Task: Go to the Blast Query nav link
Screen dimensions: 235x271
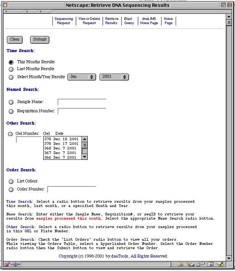Action: 129,21
